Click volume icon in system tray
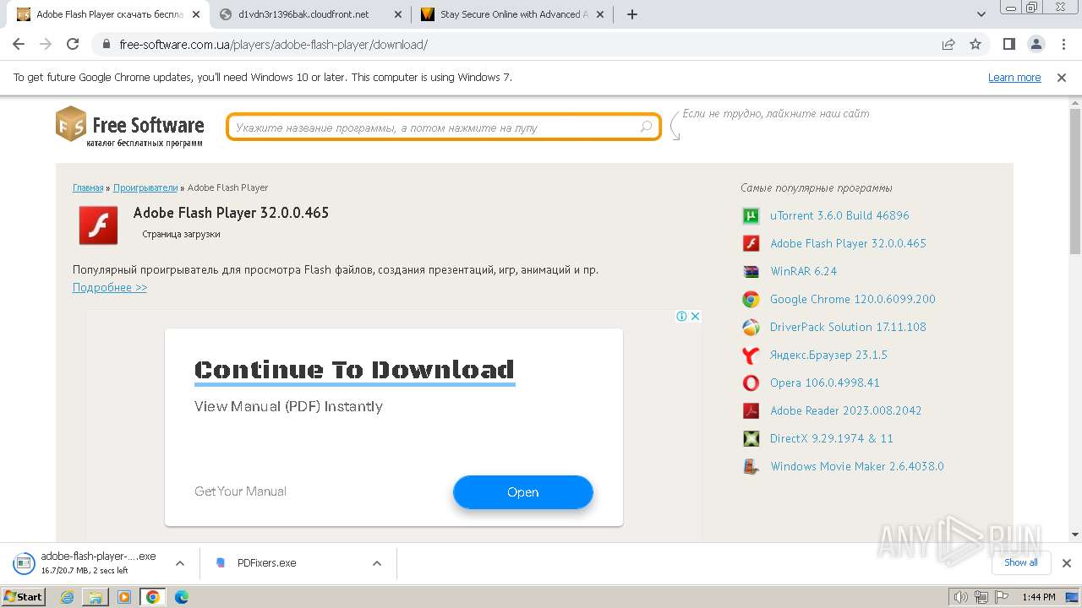Image resolution: width=1082 pixels, height=608 pixels. (960, 597)
